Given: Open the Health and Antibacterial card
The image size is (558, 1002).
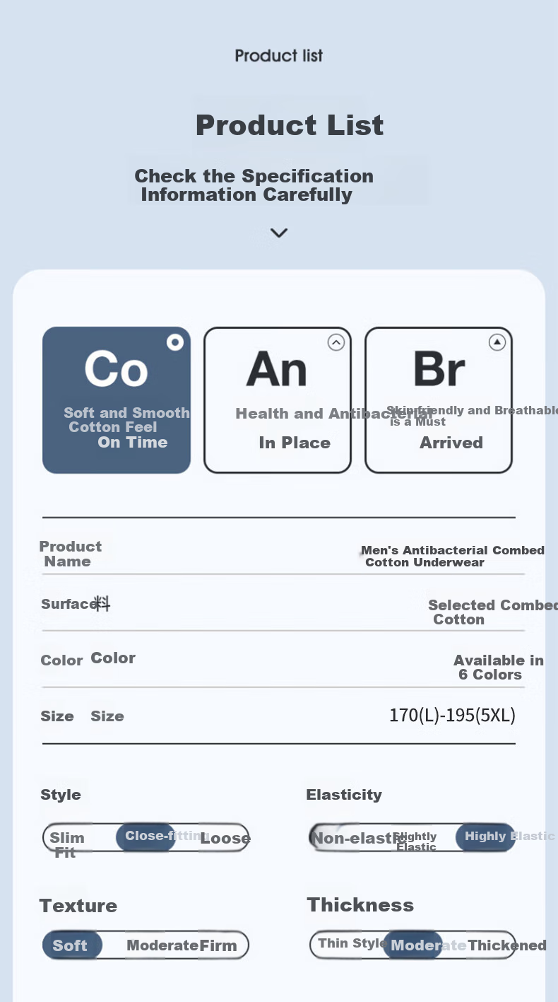Looking at the screenshot, I should point(278,400).
